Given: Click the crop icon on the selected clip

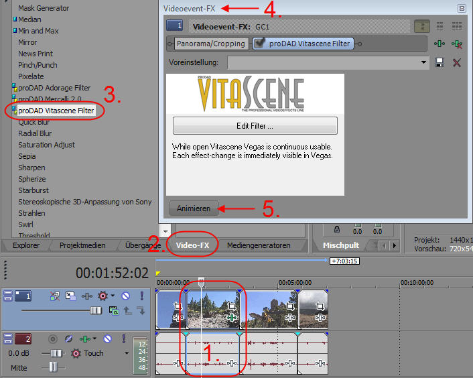Looking at the screenshot, I should click(x=232, y=306).
